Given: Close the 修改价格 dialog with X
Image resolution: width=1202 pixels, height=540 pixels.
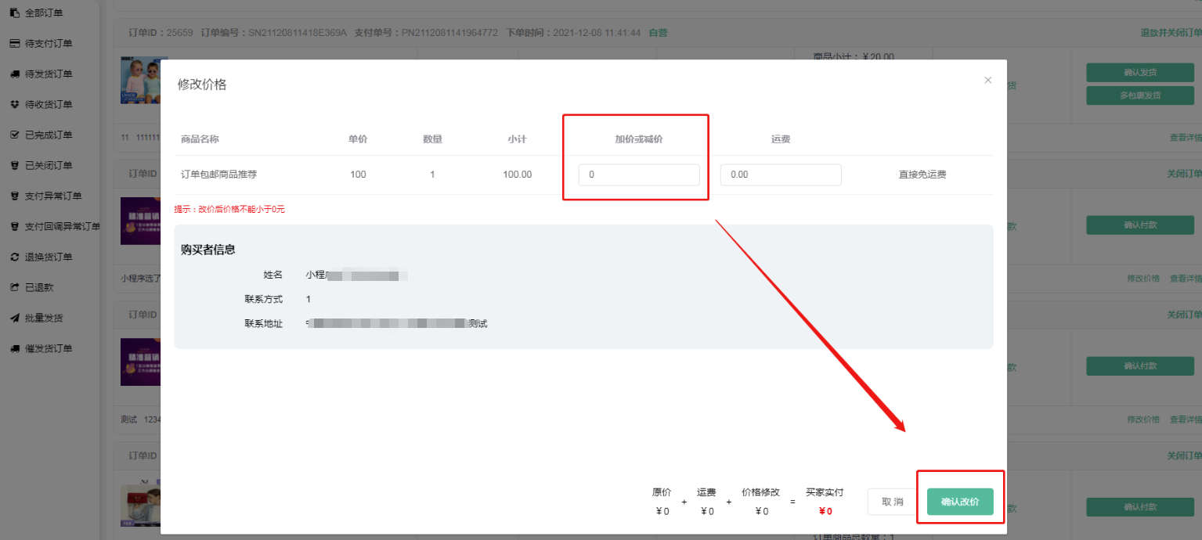Looking at the screenshot, I should pos(987,80).
